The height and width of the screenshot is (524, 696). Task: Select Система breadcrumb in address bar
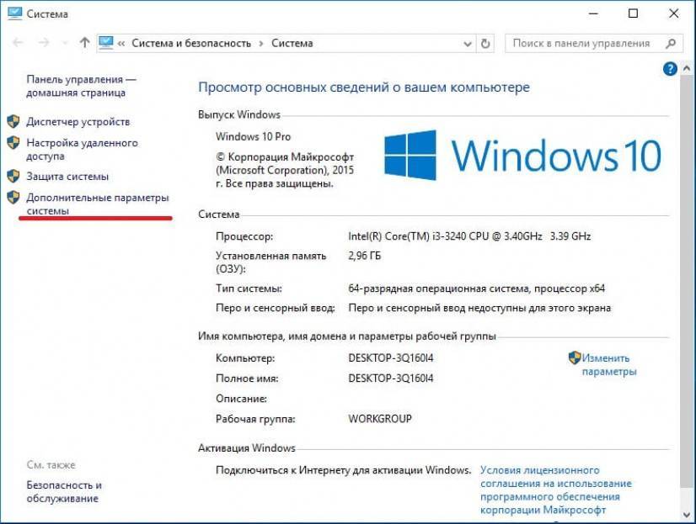(x=292, y=44)
